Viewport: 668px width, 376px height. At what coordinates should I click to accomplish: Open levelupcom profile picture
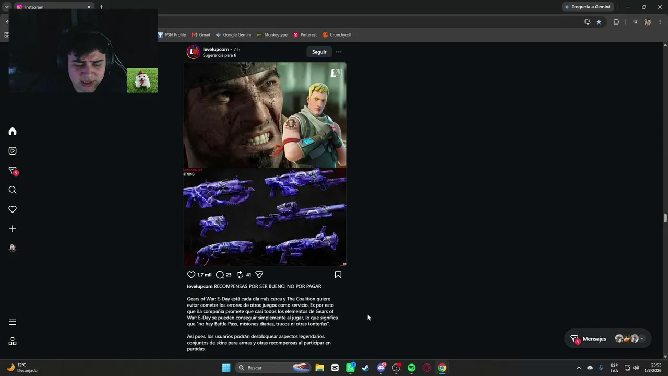tap(194, 52)
